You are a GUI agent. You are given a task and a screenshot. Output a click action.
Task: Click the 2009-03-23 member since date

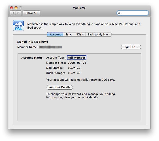click(x=77, y=63)
